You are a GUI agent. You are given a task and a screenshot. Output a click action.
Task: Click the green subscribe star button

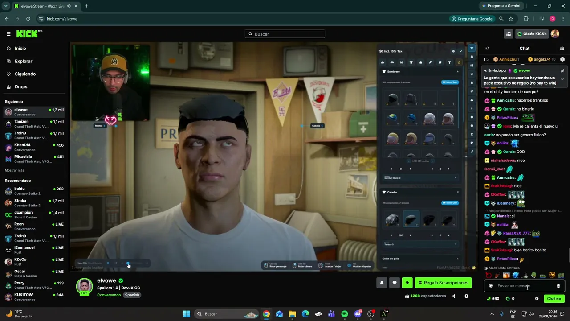tap(407, 283)
